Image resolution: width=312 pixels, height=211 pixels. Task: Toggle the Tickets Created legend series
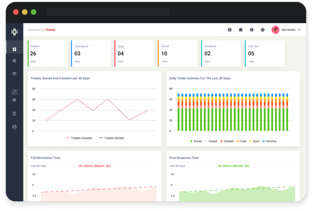tap(79, 138)
